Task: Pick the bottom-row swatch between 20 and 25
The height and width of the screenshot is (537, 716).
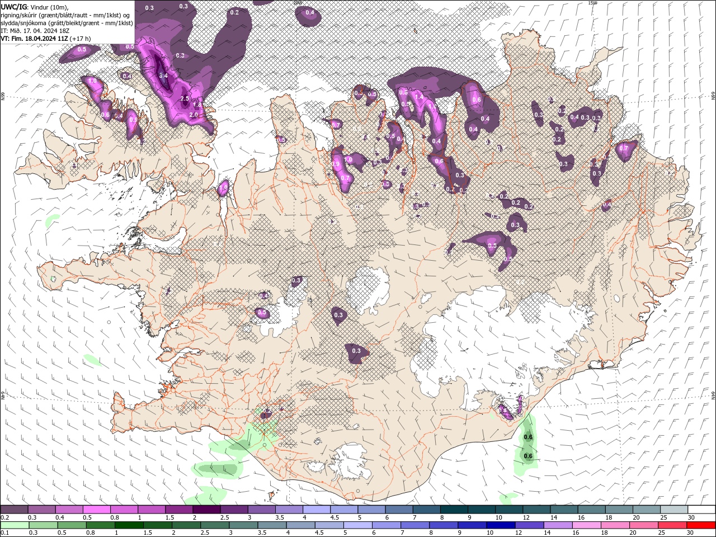Action: [x=644, y=525]
